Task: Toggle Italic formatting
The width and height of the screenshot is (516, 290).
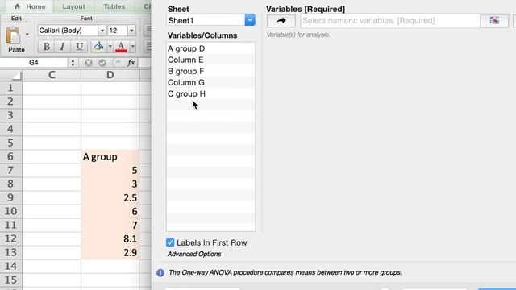Action: coord(62,47)
